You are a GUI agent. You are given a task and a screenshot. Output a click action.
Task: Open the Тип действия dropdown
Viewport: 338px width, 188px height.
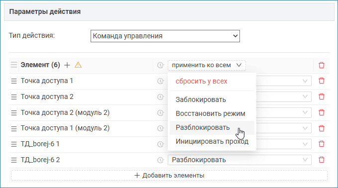click(165, 36)
